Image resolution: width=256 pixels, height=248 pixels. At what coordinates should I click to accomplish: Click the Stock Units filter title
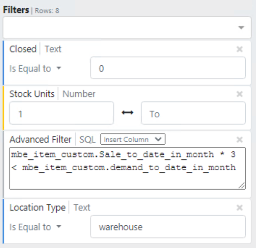pyautogui.click(x=32, y=94)
